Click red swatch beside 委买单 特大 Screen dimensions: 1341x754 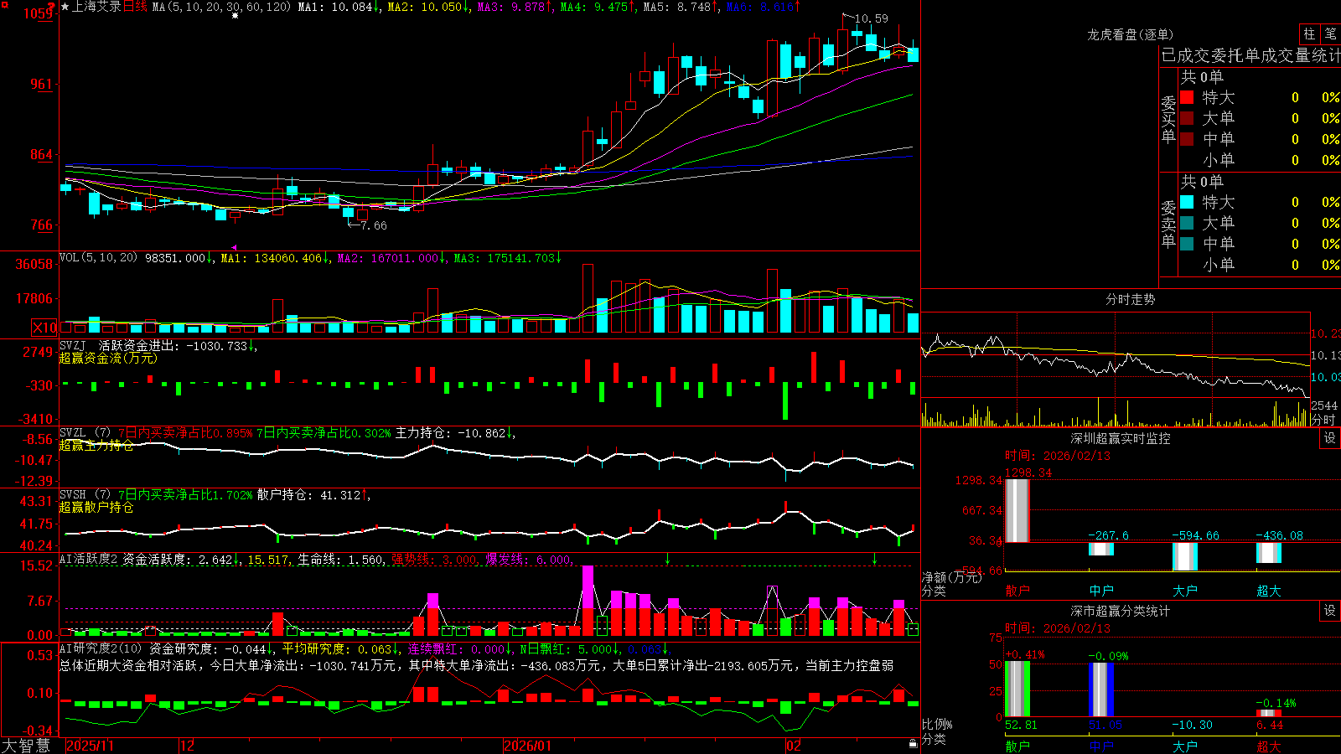pos(1187,97)
